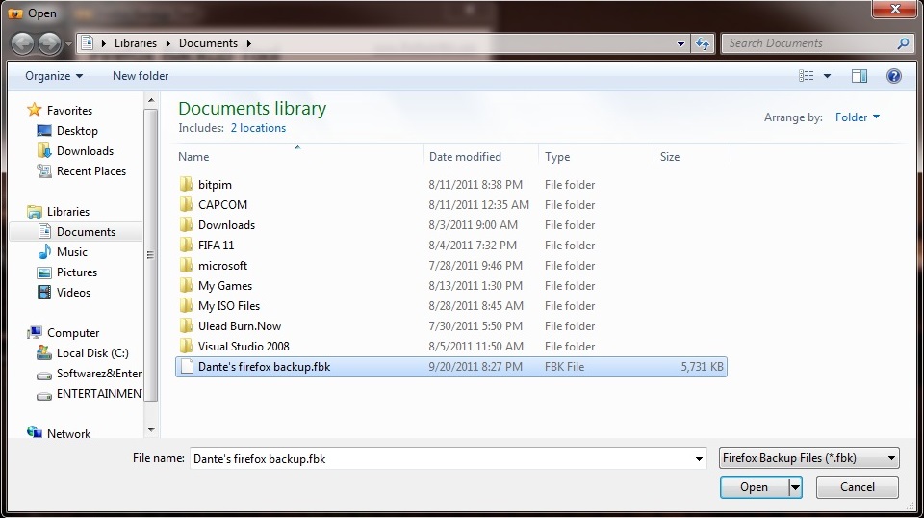Select Local Disk (C:) in navigation pane
Image resolution: width=924 pixels, height=518 pixels.
92,353
